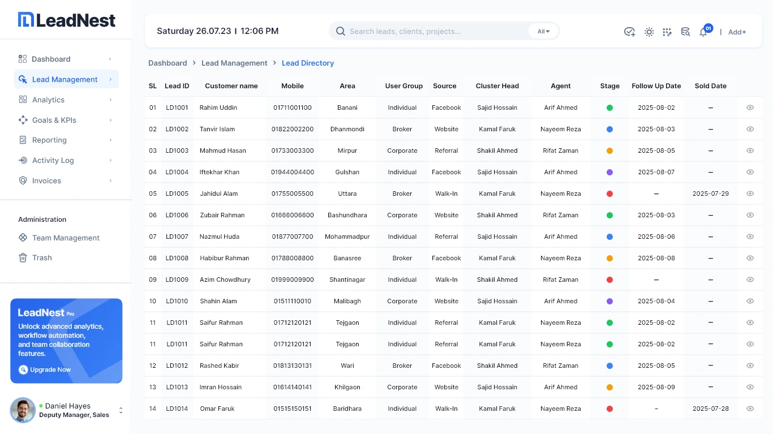View lead LD1010 Shahin Alam eye icon
The height and width of the screenshot is (434, 773).
(x=750, y=301)
